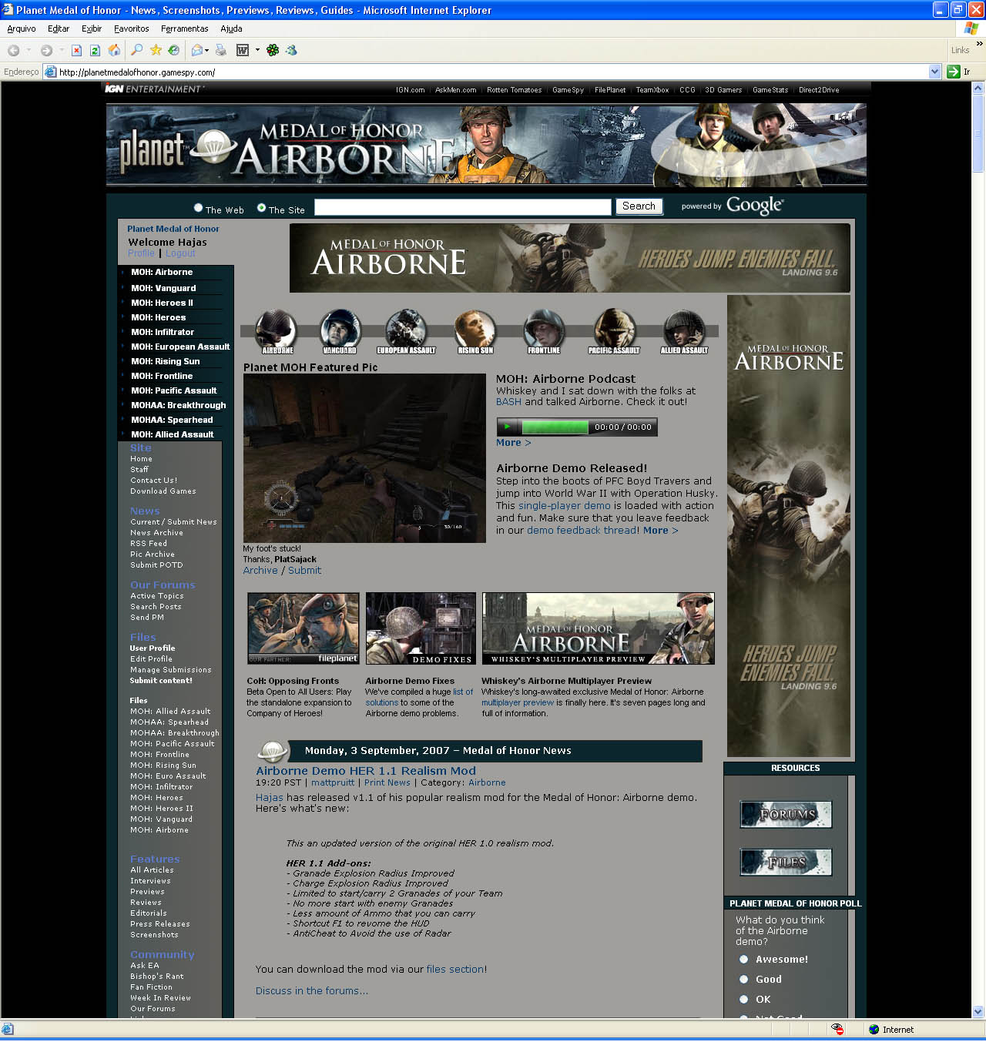Choose the Awesome! poll option

[x=744, y=960]
